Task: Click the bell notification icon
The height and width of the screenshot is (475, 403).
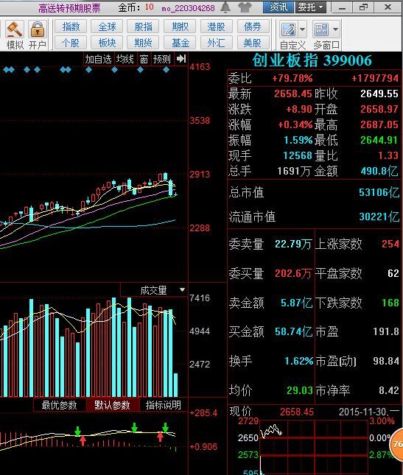Action: [225, 7]
